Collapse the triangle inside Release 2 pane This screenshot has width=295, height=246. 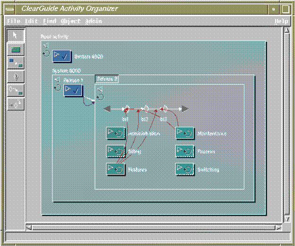(100, 89)
